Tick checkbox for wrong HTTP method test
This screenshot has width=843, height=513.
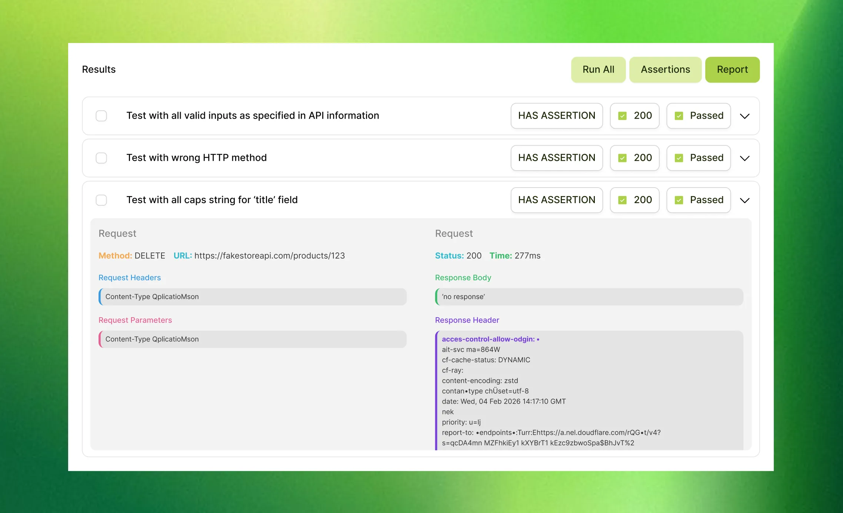(x=101, y=158)
